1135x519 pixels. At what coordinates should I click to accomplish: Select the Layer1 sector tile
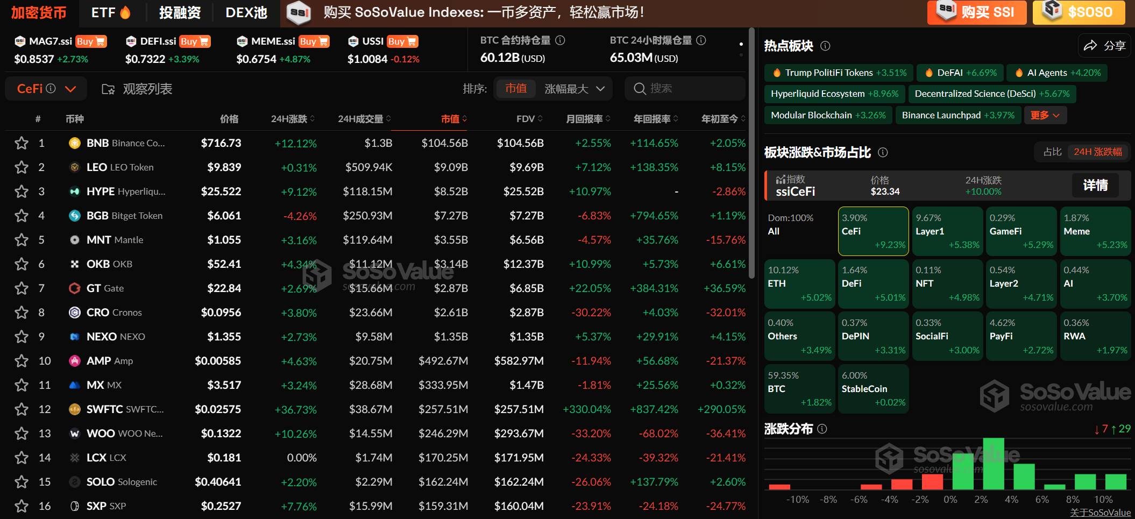(x=947, y=231)
